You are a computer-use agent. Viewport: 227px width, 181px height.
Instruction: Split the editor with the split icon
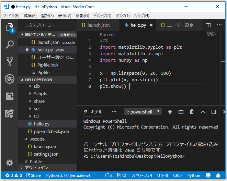(x=208, y=25)
